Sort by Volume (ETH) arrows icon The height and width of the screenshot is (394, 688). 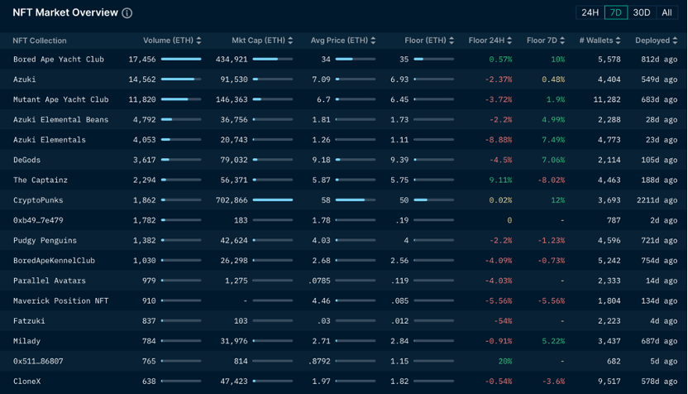pyautogui.click(x=198, y=41)
